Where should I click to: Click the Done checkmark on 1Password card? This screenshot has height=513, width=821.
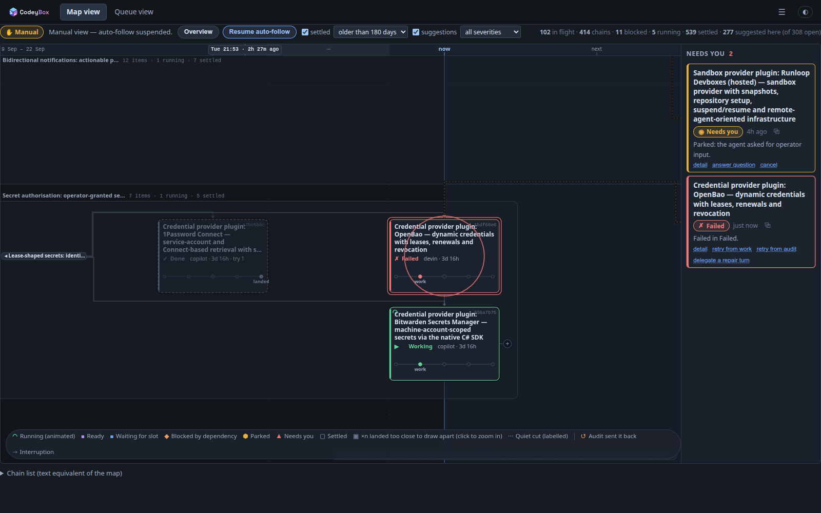tap(165, 259)
